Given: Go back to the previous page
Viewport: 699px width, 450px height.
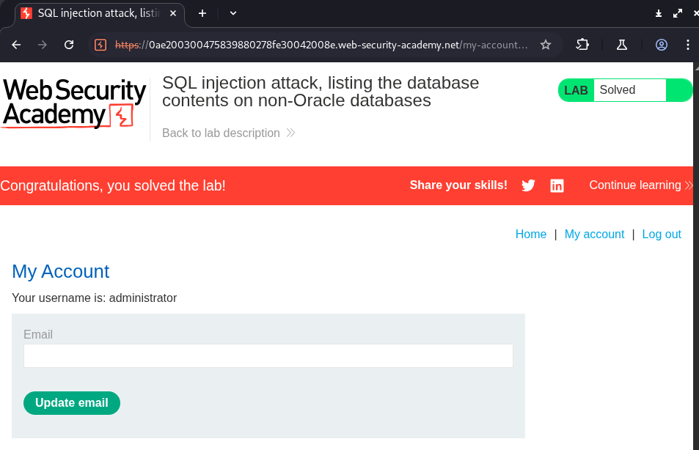Looking at the screenshot, I should [x=16, y=45].
